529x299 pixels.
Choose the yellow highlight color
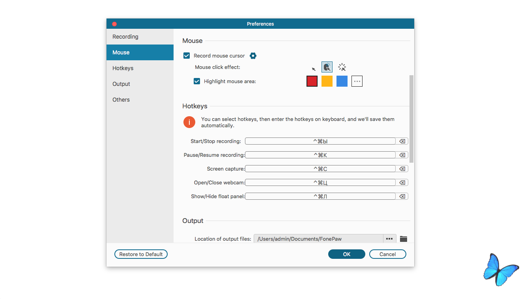(x=327, y=81)
